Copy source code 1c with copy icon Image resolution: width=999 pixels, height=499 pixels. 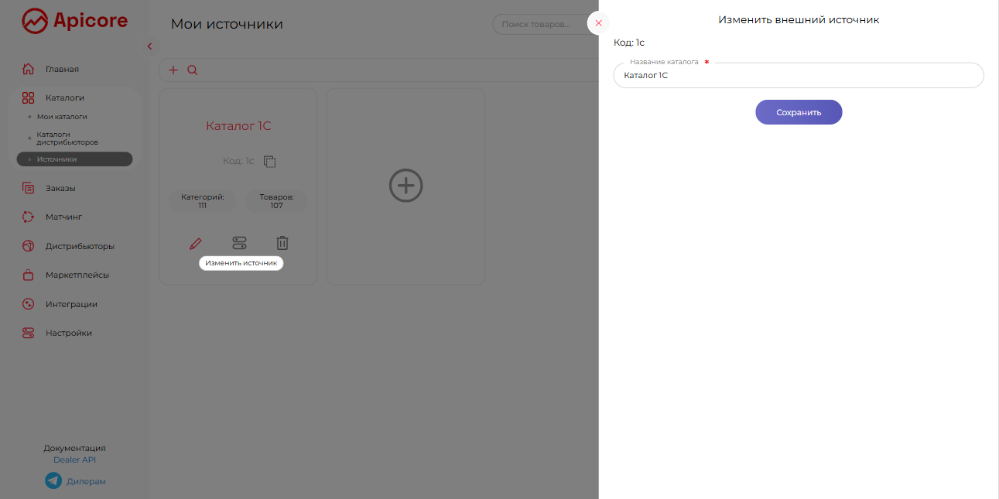[x=269, y=162]
